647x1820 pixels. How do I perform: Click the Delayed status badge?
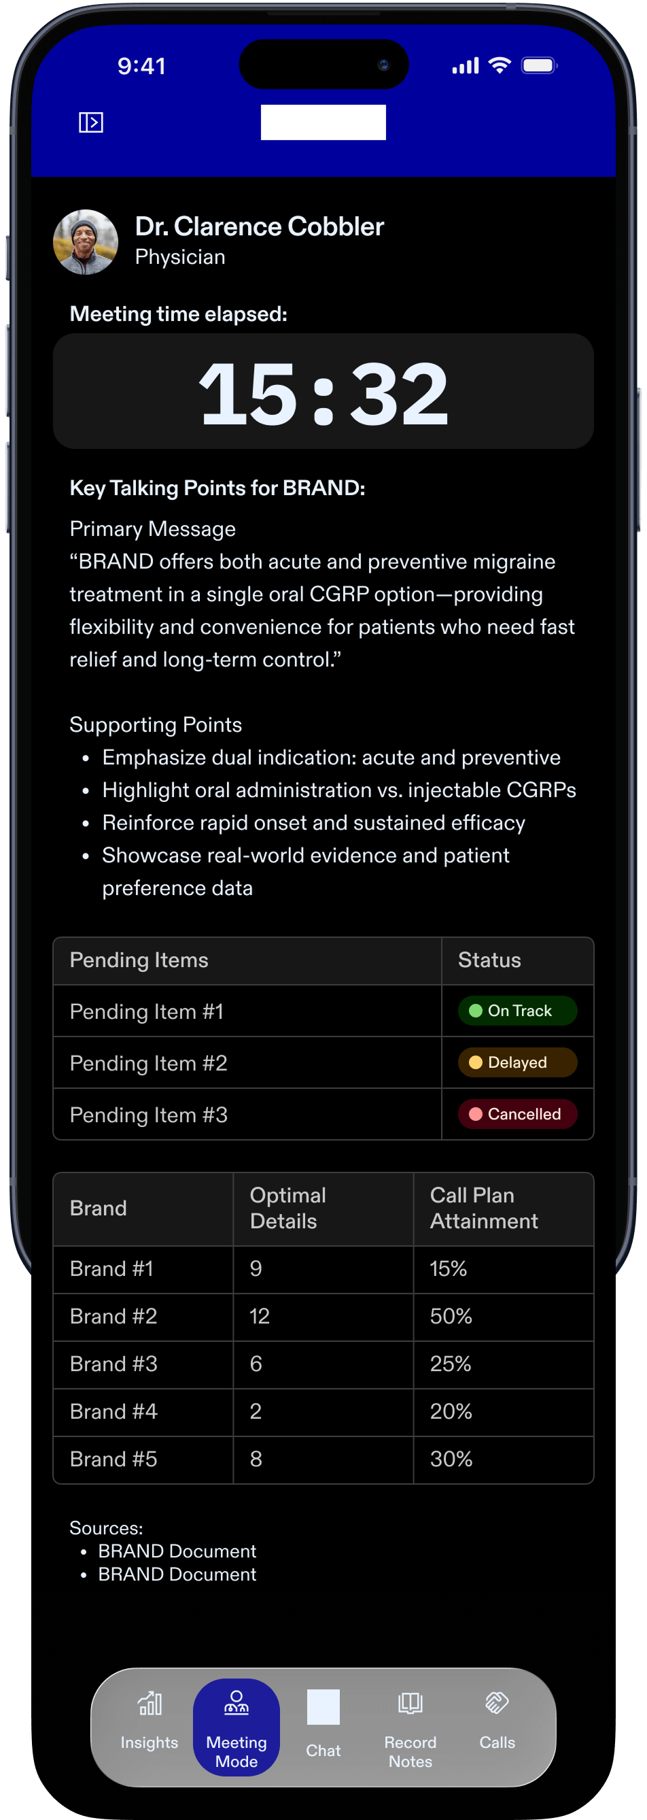[517, 1062]
